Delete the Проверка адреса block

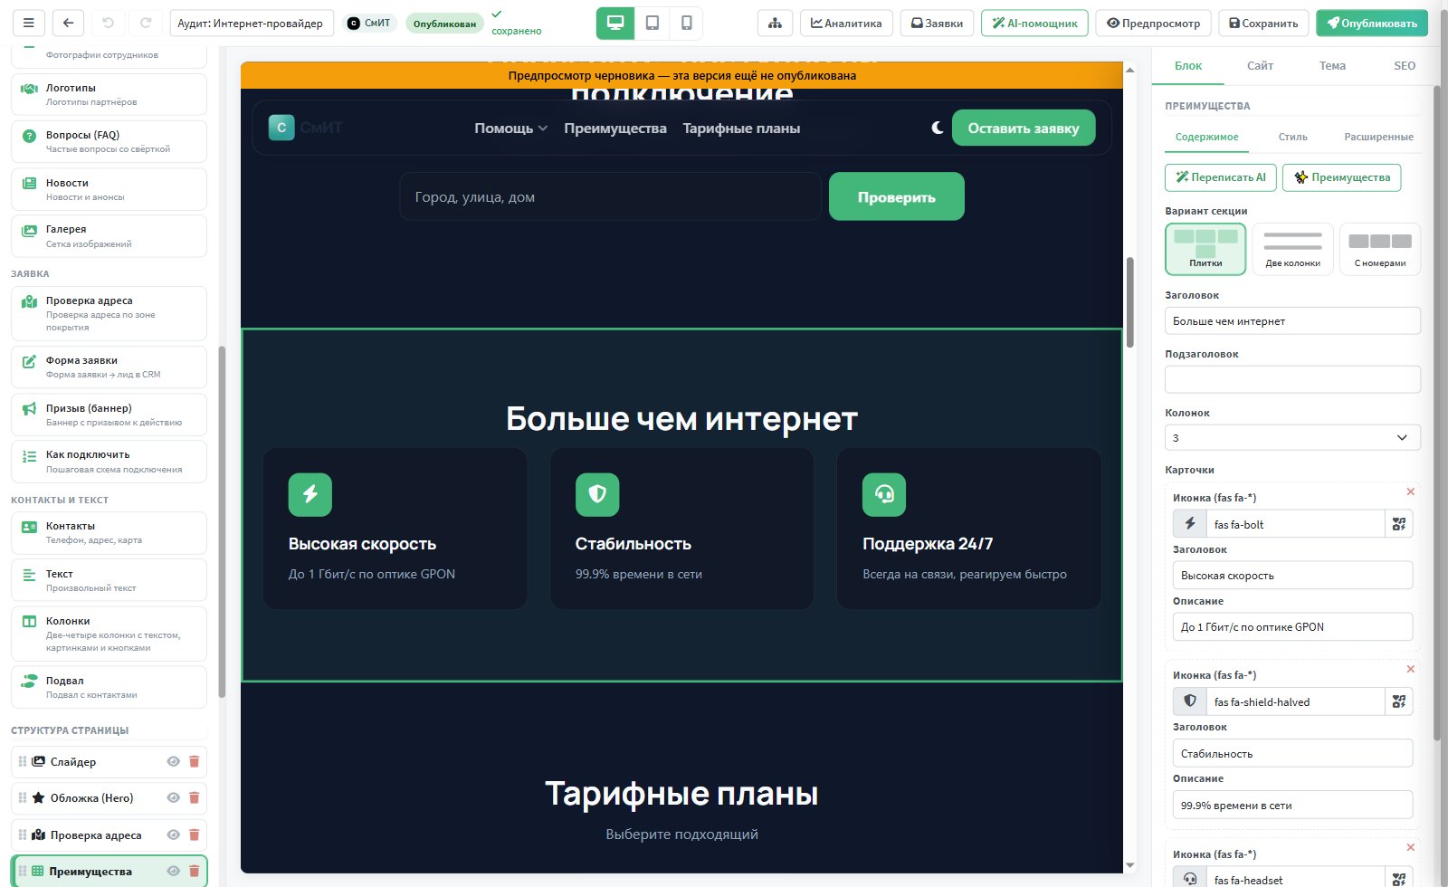click(x=194, y=835)
